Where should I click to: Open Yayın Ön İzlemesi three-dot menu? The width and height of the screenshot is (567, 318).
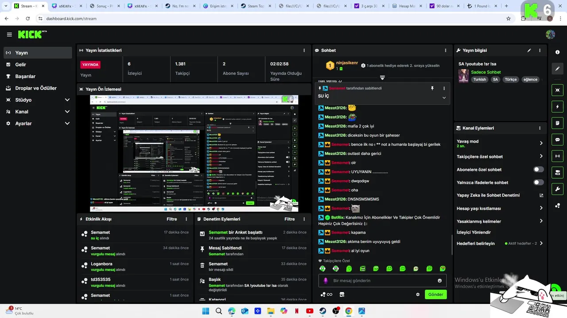(304, 89)
